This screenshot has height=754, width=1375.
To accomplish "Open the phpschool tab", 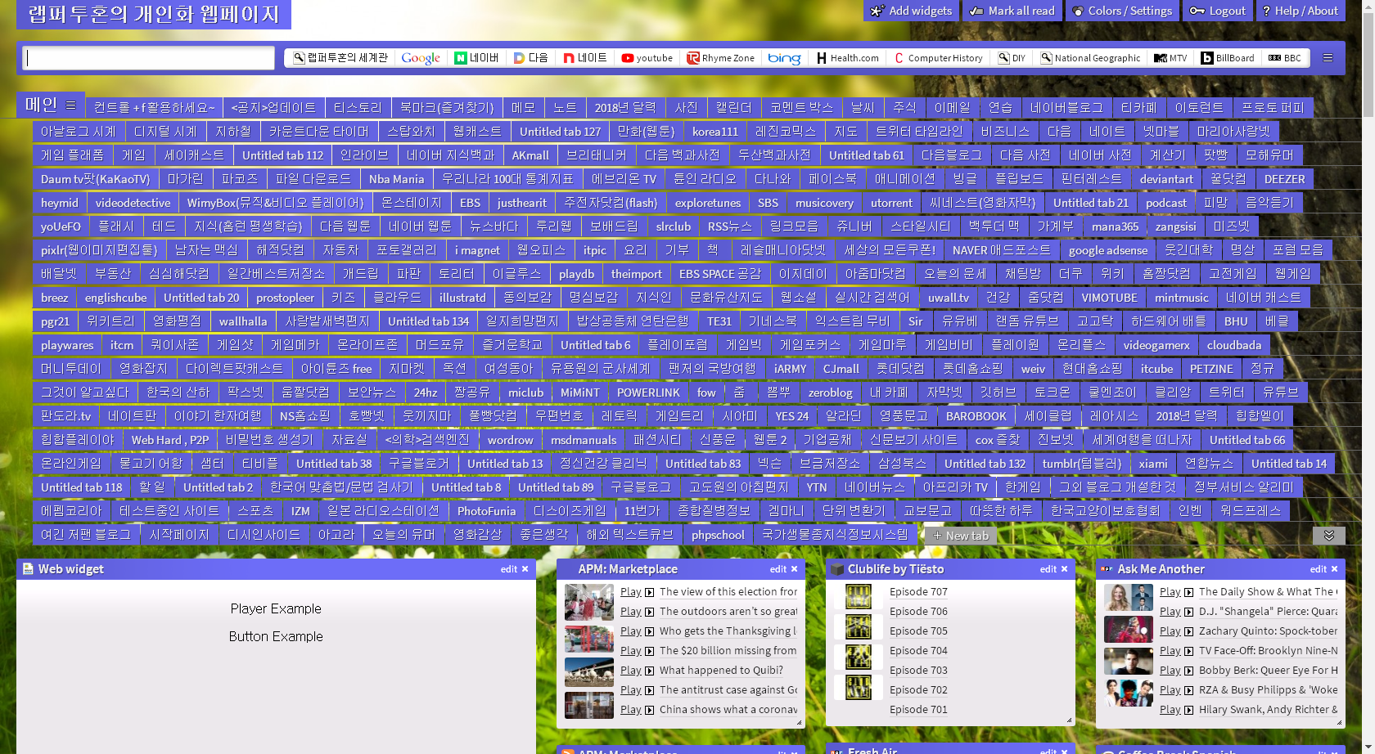I will [718, 535].
